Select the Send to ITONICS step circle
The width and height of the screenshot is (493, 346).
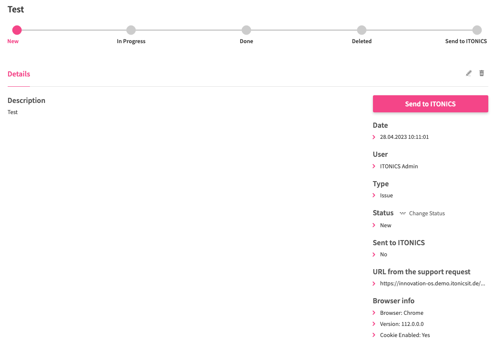click(x=477, y=30)
